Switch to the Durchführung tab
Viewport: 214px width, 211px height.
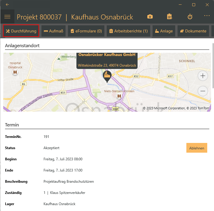(x=21, y=31)
